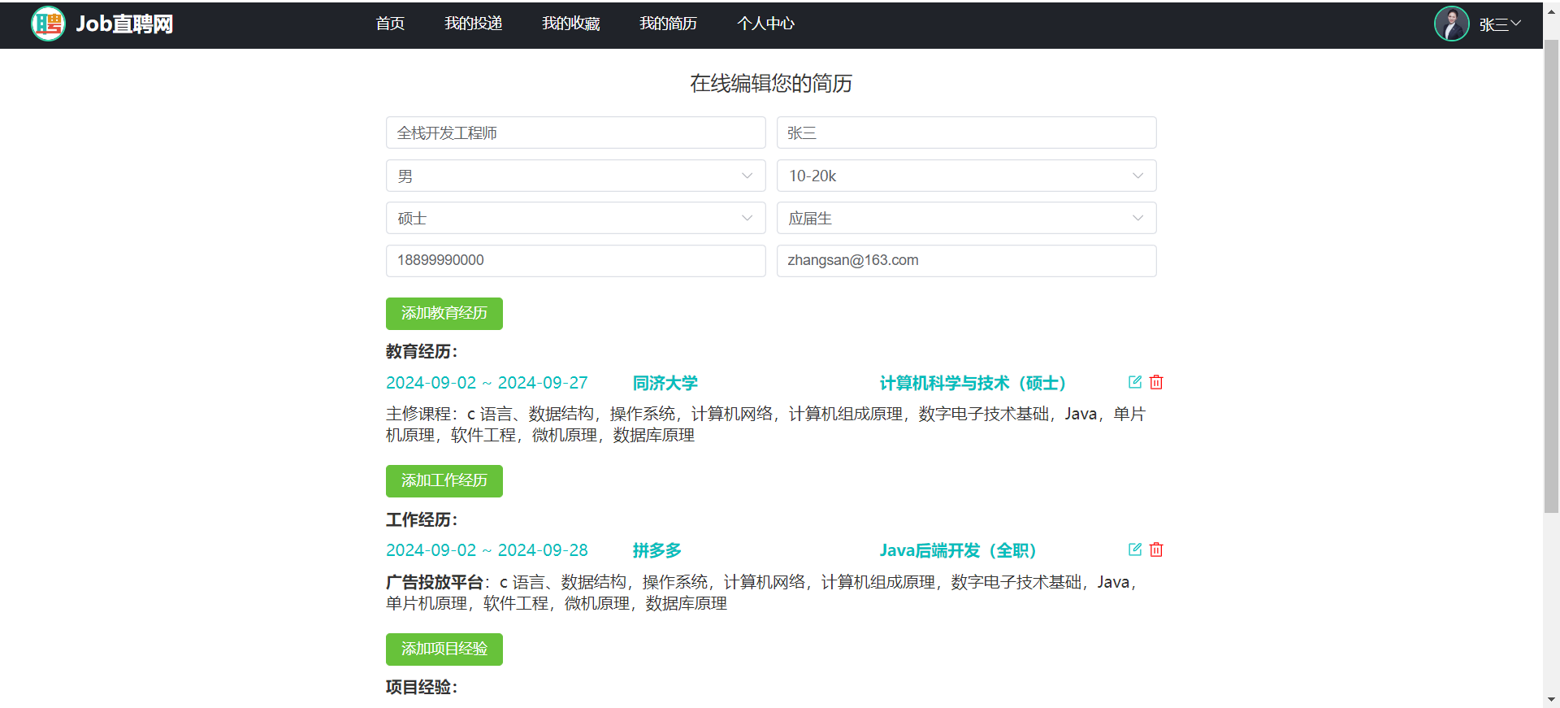Click the 项目经验: section label
1560x708 pixels.
[x=422, y=688]
